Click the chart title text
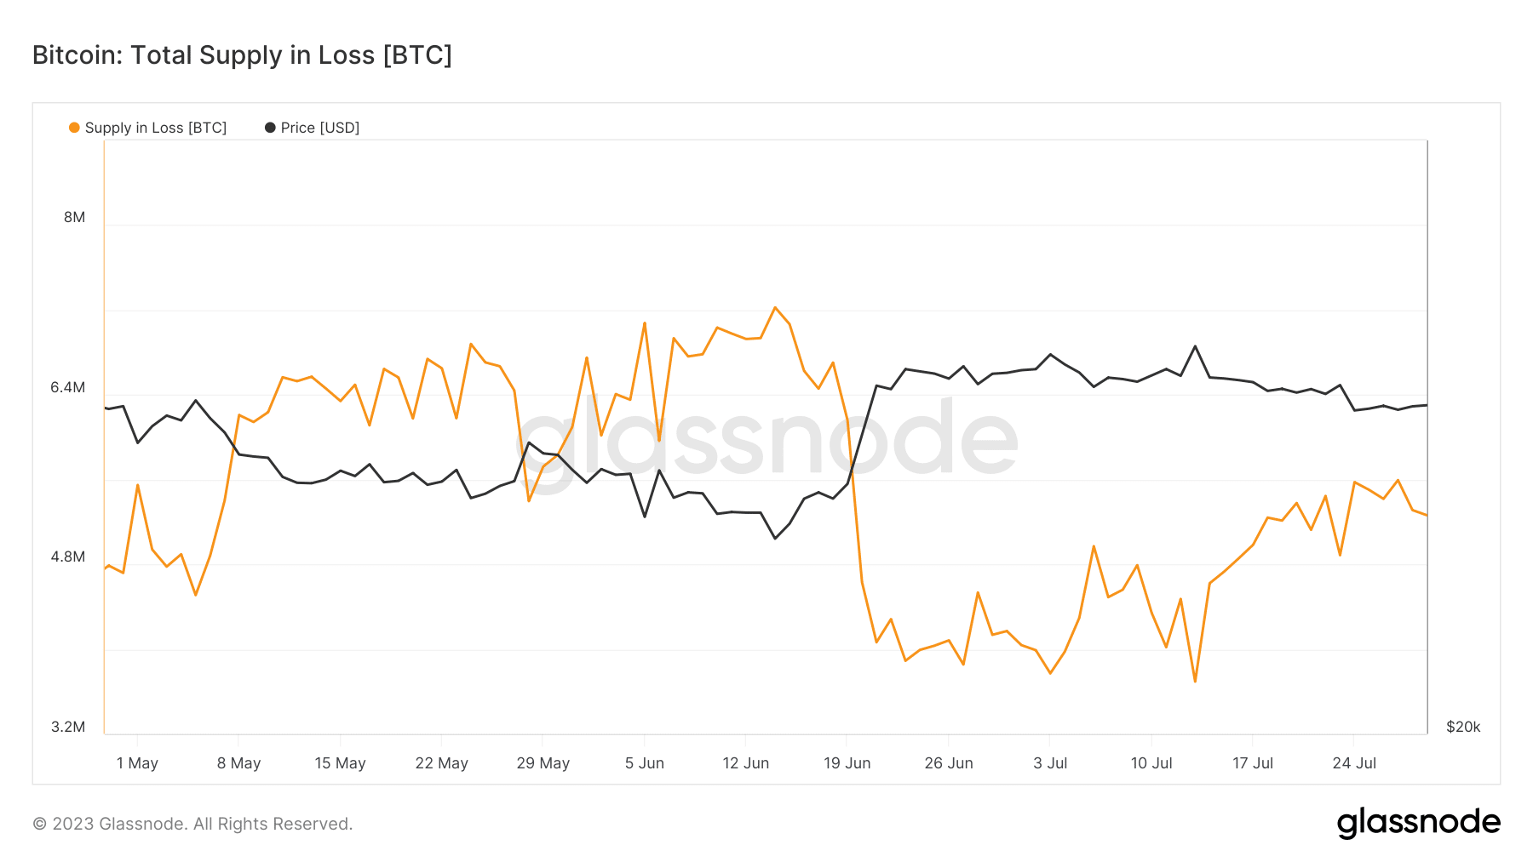 tap(242, 55)
